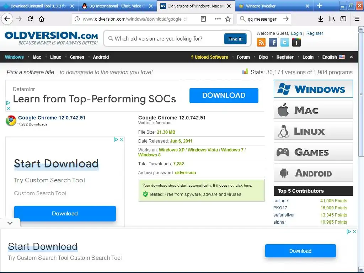
Task: Collapse the bottom ad with chevron
Action: (10, 223)
